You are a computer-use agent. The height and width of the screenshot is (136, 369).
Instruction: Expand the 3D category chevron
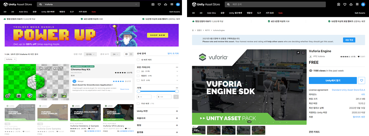(177, 71)
